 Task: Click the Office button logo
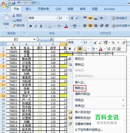click(5, 5)
